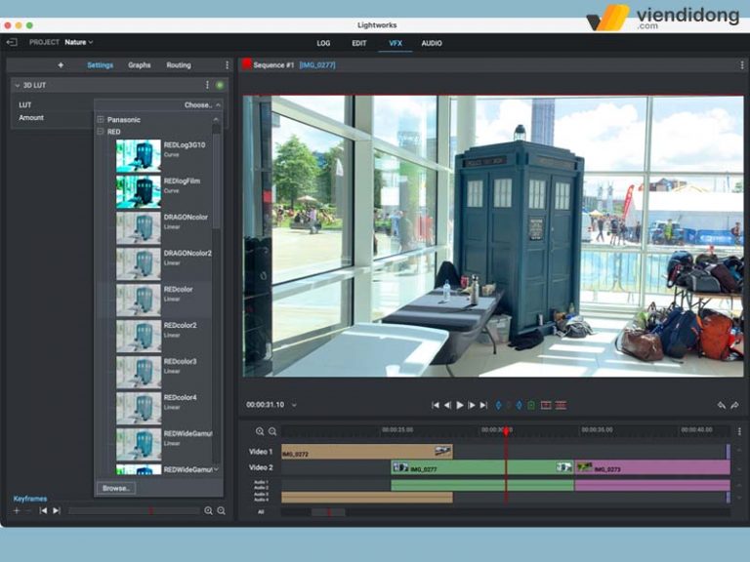Viewport: 750px width, 562px height.
Task: Choose the REDcolor2 LUT entry
Action: (154, 336)
